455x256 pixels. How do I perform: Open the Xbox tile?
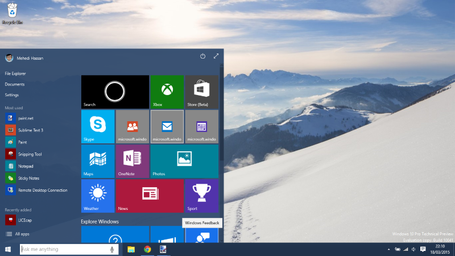167,92
